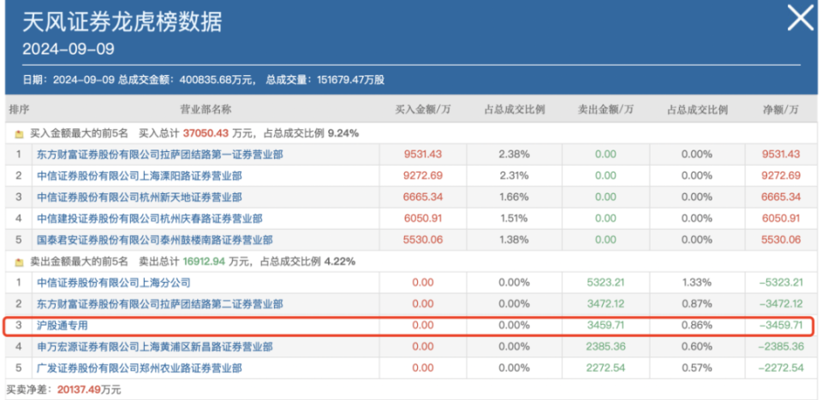The width and height of the screenshot is (822, 400).
Task: Close the 天风证券龙虎榜数据 dialog
Action: click(801, 19)
